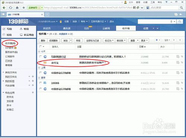Click in the mailbox search input field
The image size is (186, 138).
click(154, 21)
